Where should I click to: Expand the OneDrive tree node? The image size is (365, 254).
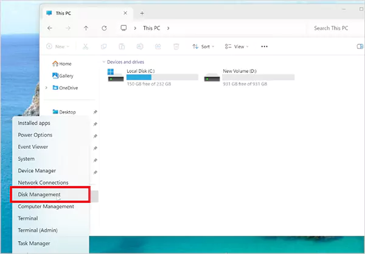[46, 88]
